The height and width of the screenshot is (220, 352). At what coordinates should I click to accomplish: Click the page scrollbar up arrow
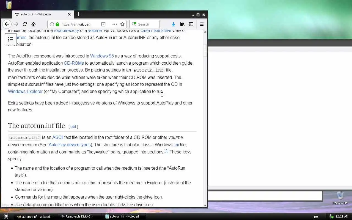(205, 32)
